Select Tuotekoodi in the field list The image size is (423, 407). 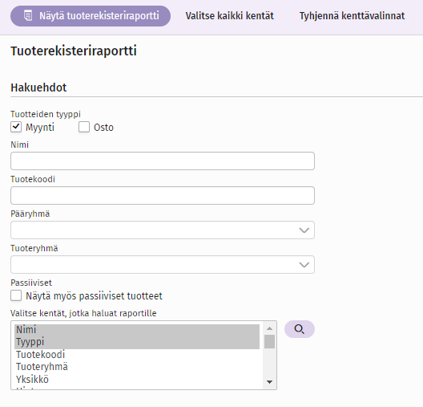(x=137, y=355)
